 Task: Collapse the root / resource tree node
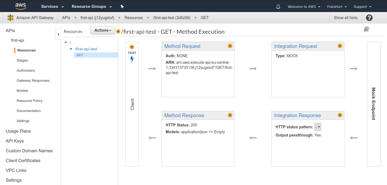coord(66,42)
